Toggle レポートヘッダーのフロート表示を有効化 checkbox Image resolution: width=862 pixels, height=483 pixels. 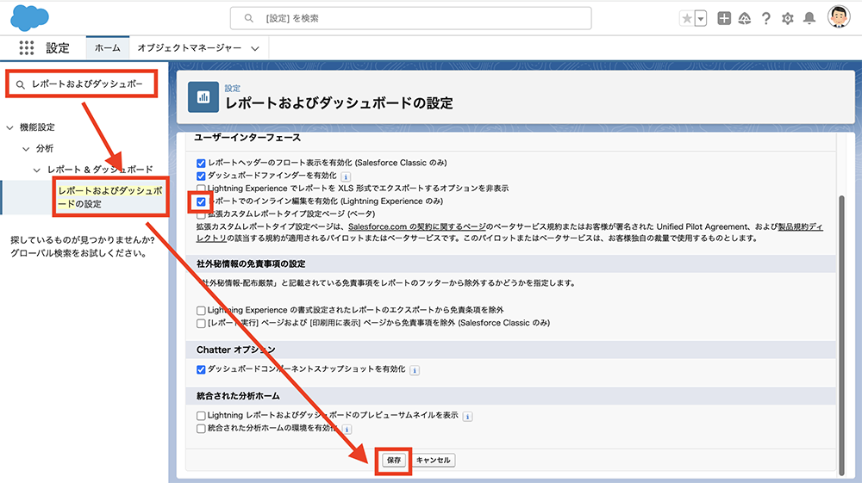201,163
